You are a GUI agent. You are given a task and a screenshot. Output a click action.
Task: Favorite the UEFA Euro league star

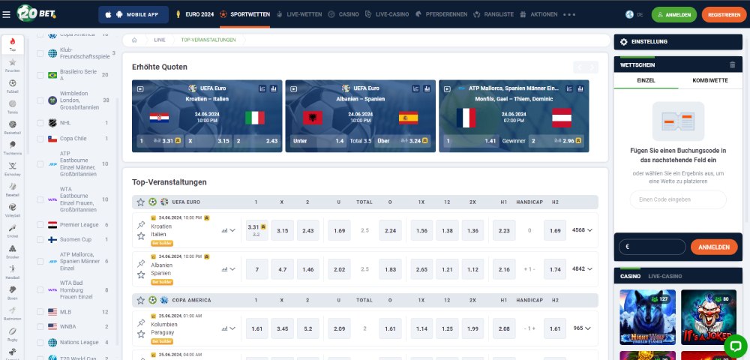[x=140, y=202]
